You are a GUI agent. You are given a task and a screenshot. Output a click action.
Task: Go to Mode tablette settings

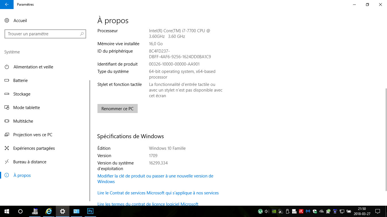pyautogui.click(x=26, y=108)
